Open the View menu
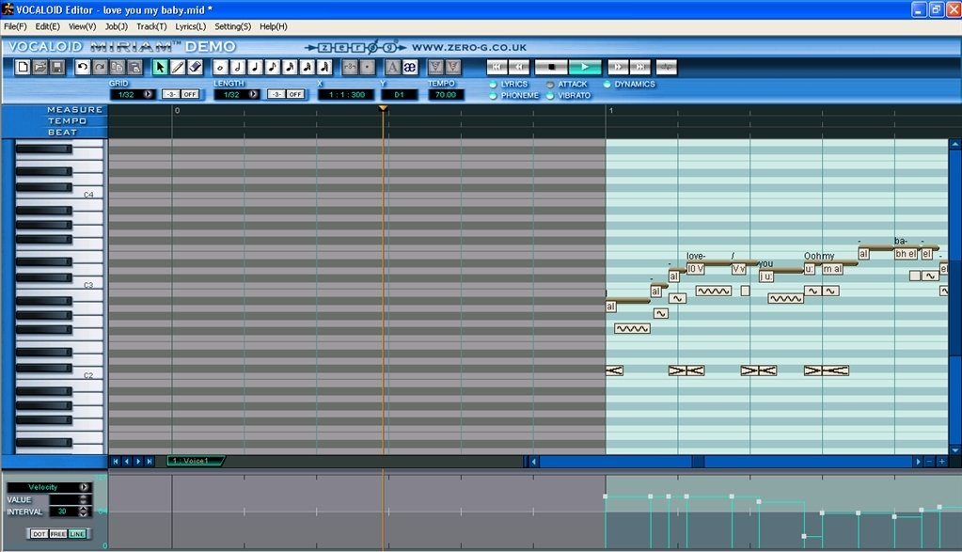Viewport: 962px width, 552px height. click(x=82, y=26)
